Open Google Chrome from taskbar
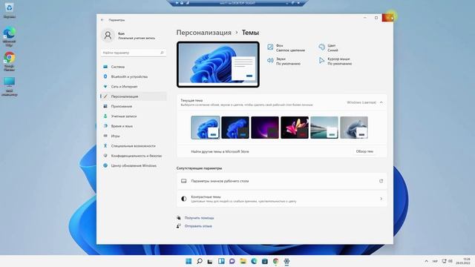The width and height of the screenshot is (475, 267). pos(275,261)
